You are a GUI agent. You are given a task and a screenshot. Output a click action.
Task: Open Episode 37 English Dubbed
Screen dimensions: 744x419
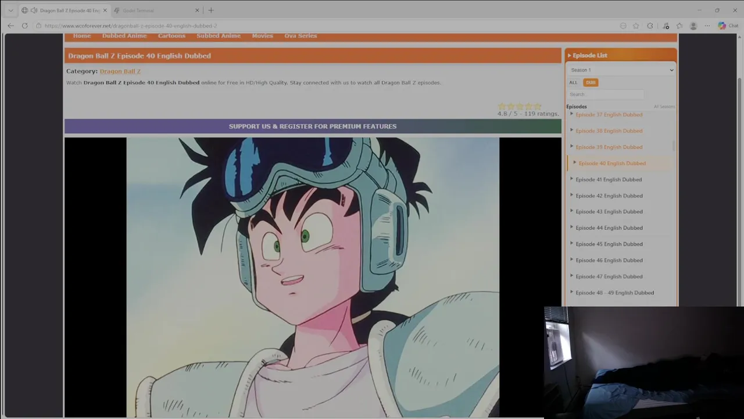point(609,115)
